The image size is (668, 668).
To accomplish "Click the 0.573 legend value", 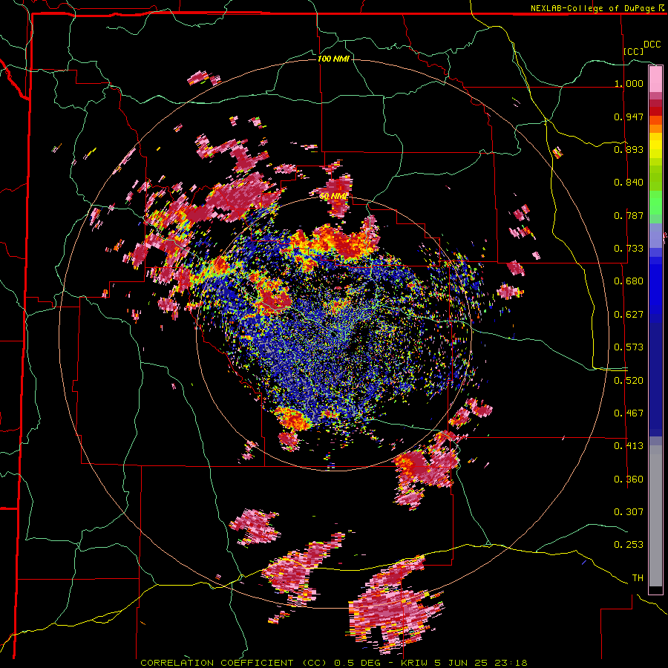I will coord(629,347).
